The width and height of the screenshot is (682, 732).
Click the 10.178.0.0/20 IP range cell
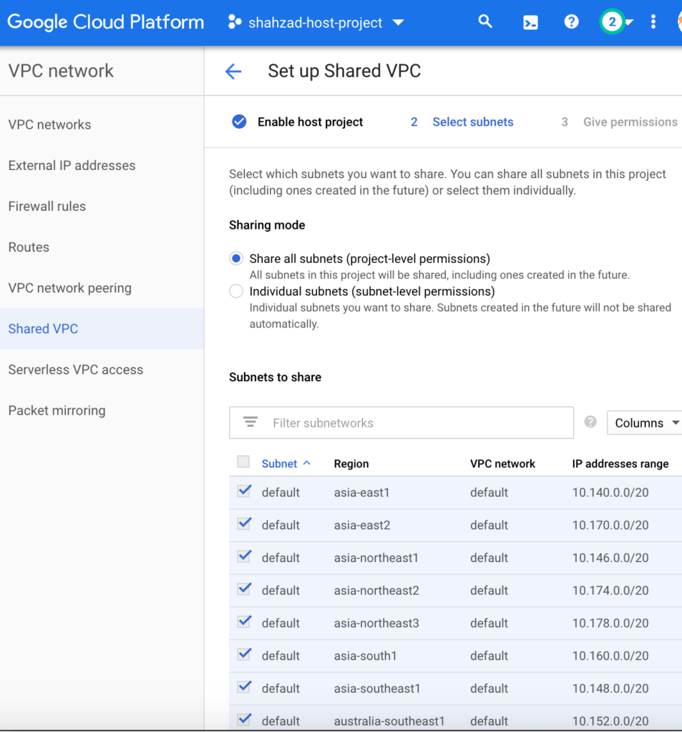[610, 623]
